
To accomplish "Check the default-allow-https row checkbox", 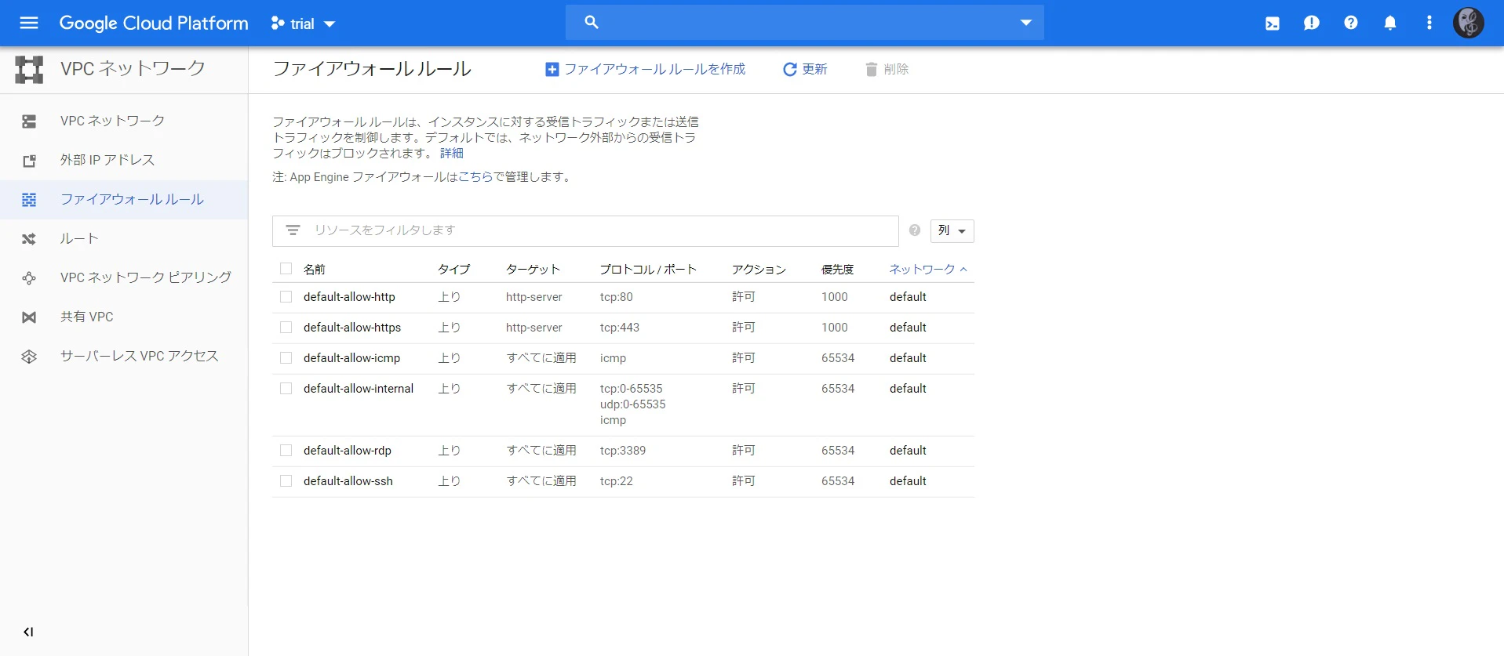I will pos(286,328).
